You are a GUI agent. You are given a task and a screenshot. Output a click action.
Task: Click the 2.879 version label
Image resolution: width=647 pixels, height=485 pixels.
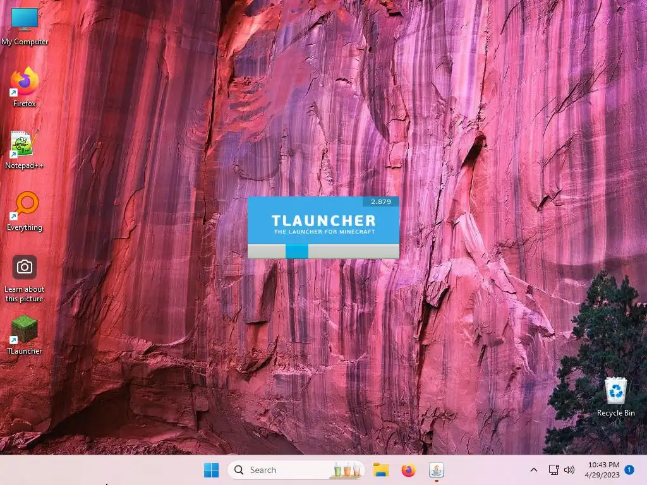(x=381, y=201)
